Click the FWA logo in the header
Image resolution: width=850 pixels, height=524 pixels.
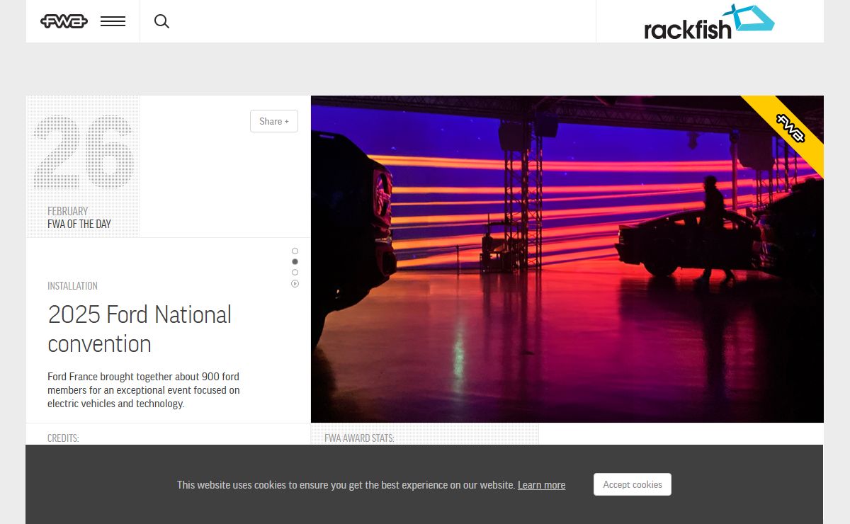tap(64, 21)
